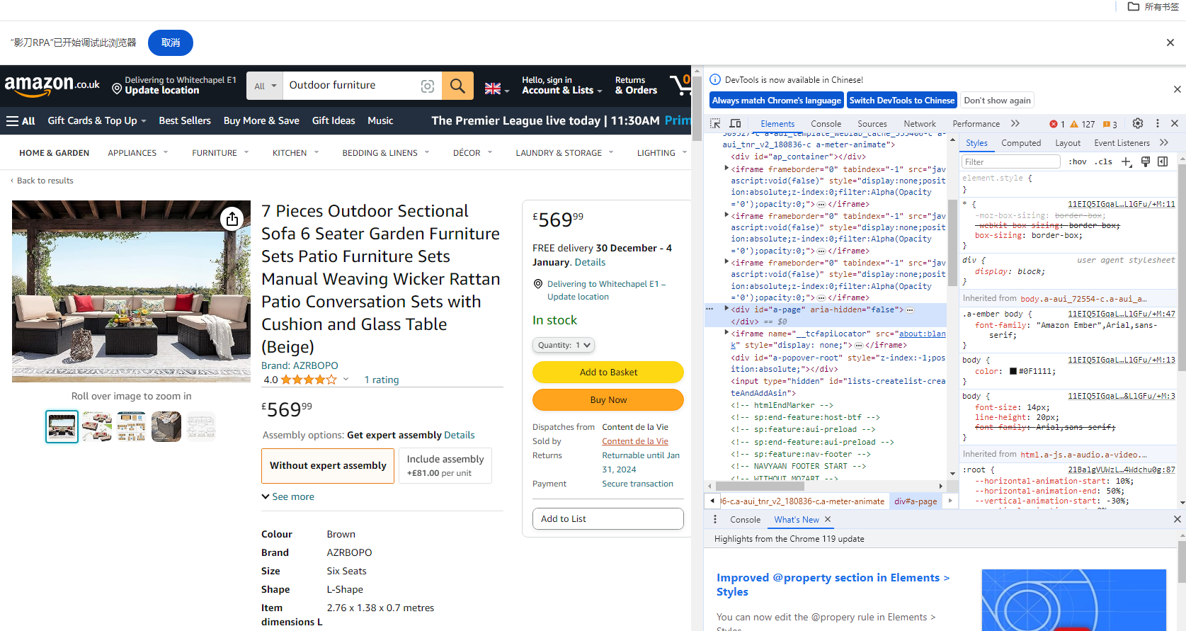Viewport: 1186px width, 631px height.
Task: Click the black color swatch for #0F1111
Action: pos(1013,371)
